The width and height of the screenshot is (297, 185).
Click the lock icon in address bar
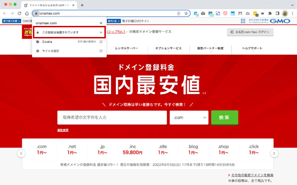point(36,13)
